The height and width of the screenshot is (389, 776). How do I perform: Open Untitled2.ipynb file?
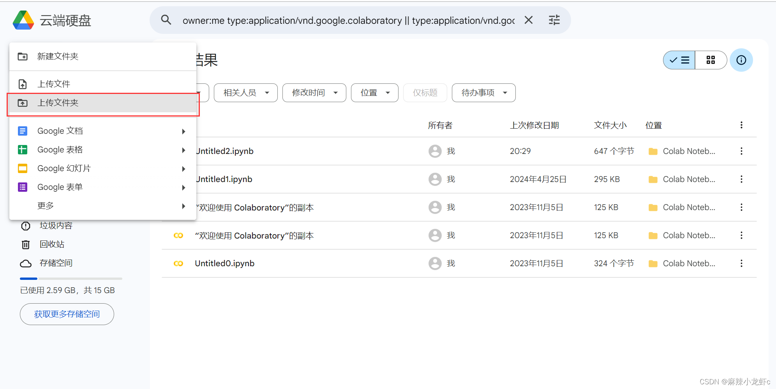[225, 151]
